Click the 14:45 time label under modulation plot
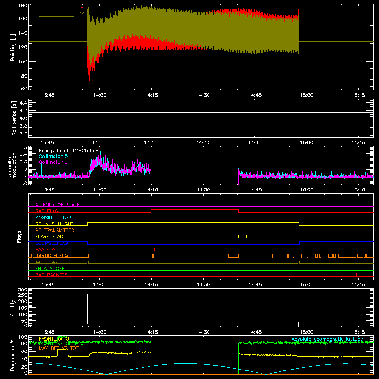379x379 pixels. (x=255, y=190)
